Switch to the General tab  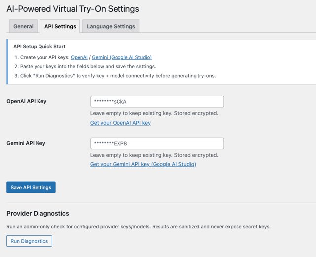pos(23,26)
